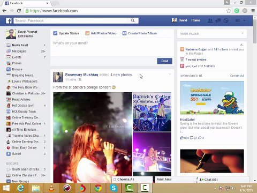Open News Feed in left sidebar

(x=20, y=45)
